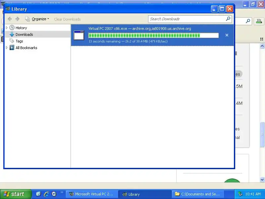
Task: Launch the Outlook Express quick launch icon
Action: tap(38, 194)
